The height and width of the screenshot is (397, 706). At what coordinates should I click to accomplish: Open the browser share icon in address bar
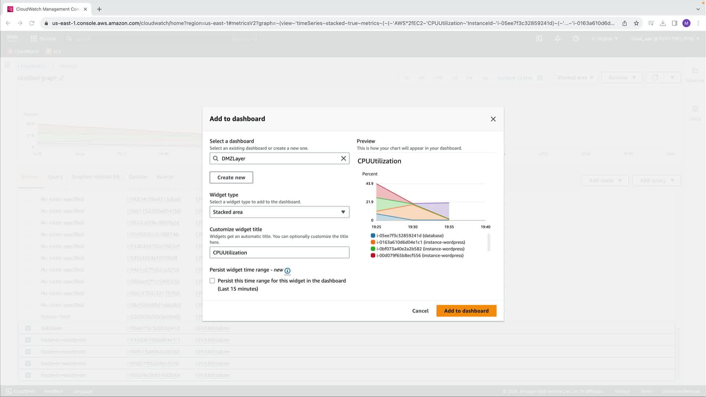[x=624, y=23]
